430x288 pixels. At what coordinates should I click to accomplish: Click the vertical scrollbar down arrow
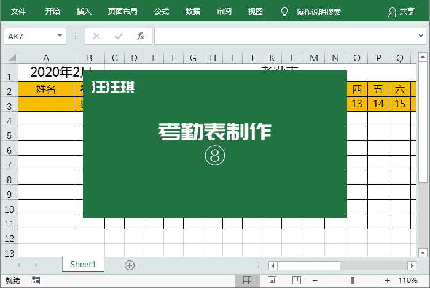(x=423, y=252)
